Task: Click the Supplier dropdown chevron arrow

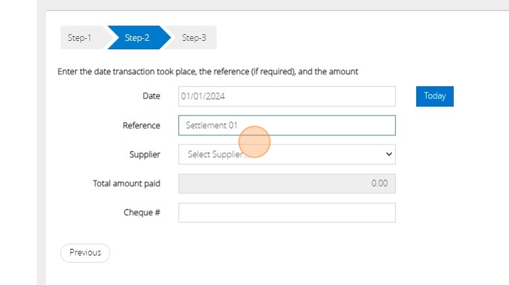Action: [389, 154]
